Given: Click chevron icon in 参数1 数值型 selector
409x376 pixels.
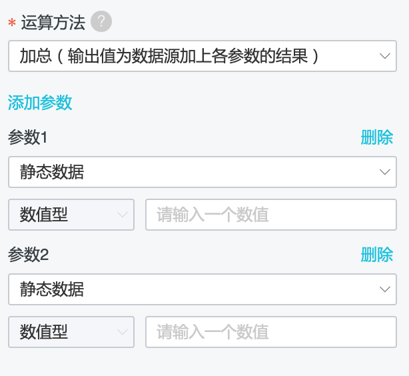Looking at the screenshot, I should 123,215.
